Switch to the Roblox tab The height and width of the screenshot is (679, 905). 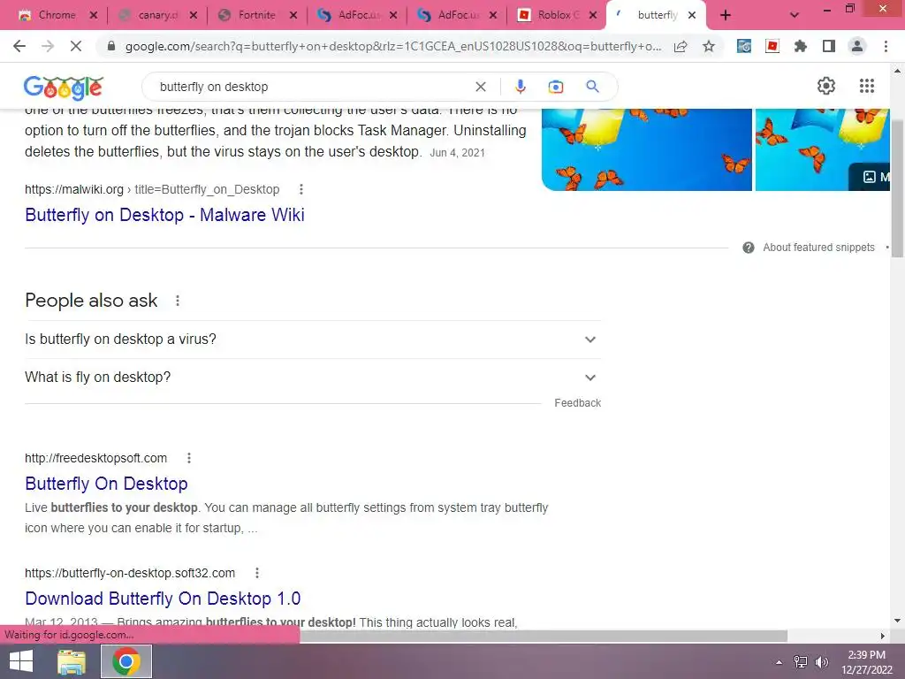pyautogui.click(x=557, y=15)
